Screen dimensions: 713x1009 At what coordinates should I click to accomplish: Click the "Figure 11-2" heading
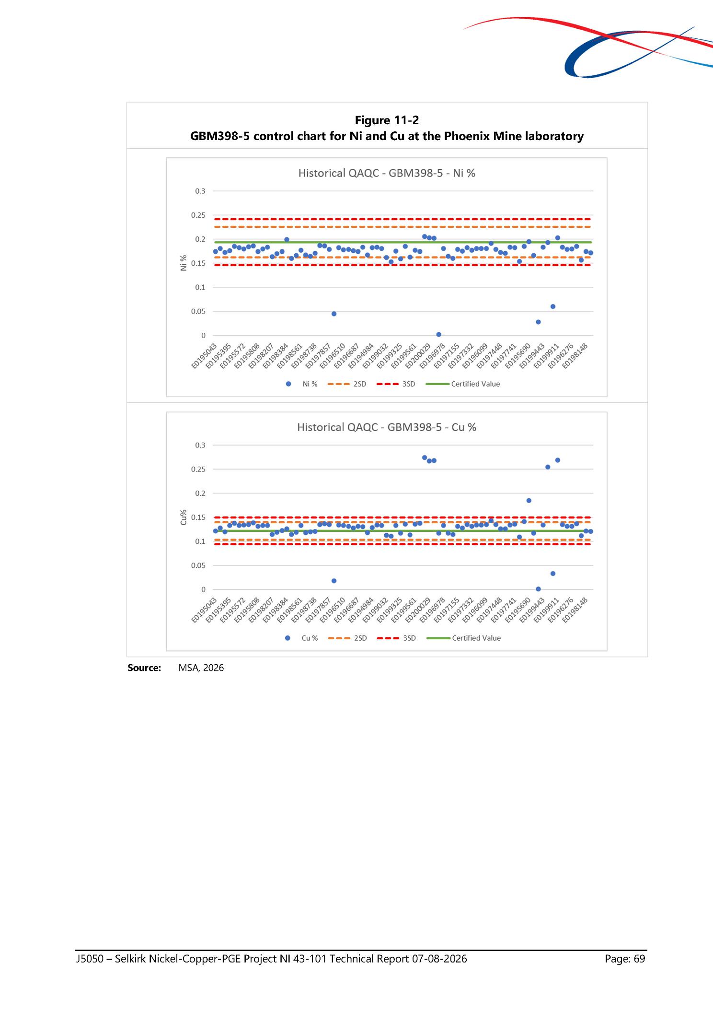tap(387, 120)
